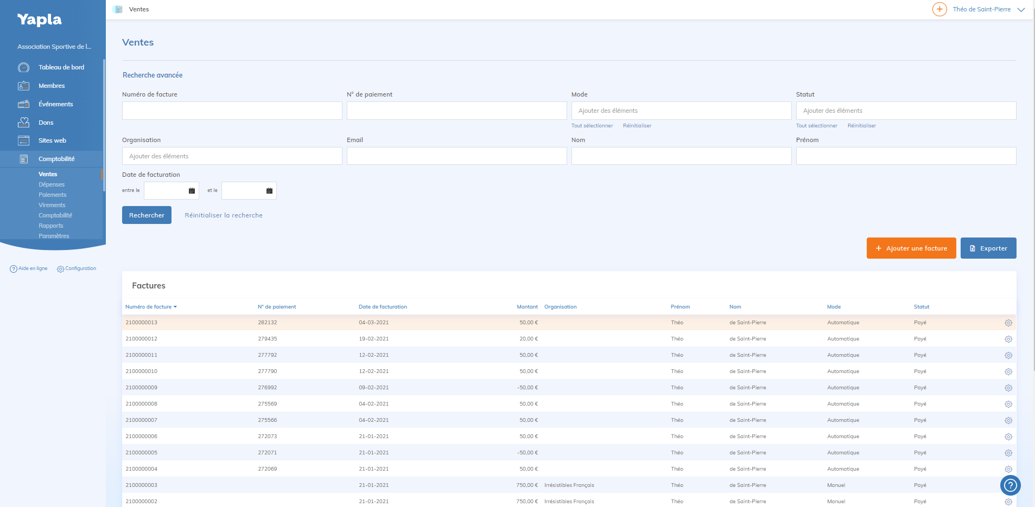Click gear icon for invoice 2100000013

[1008, 323]
